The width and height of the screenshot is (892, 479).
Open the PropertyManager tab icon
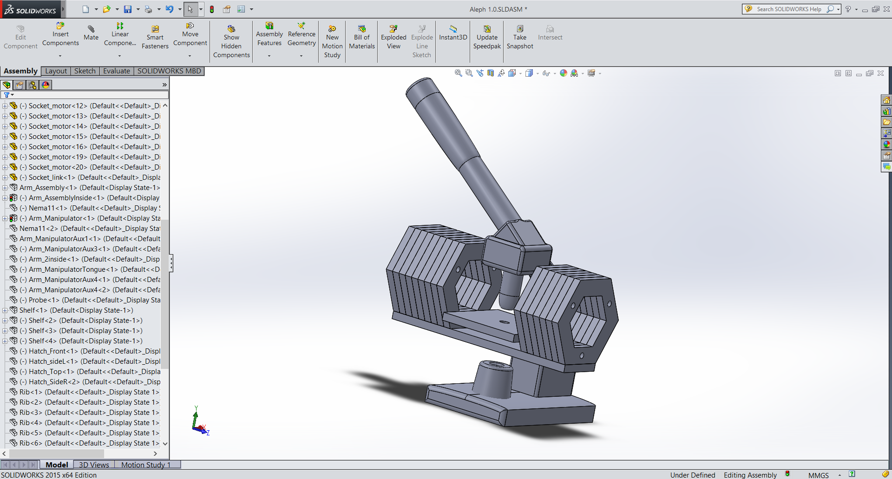click(20, 85)
